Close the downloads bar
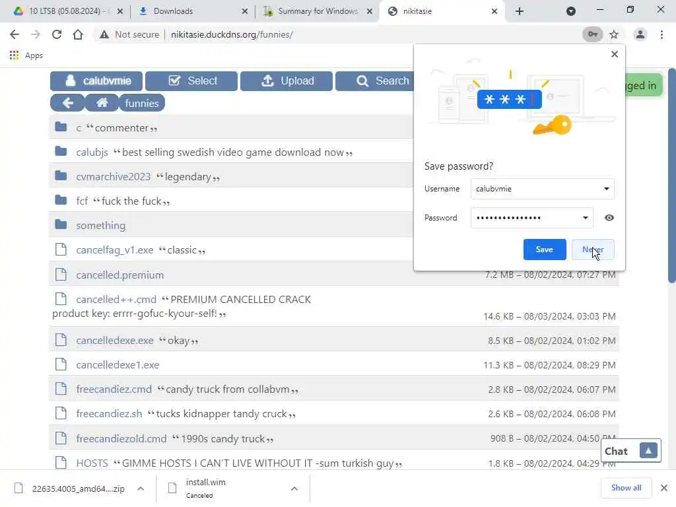 [664, 488]
